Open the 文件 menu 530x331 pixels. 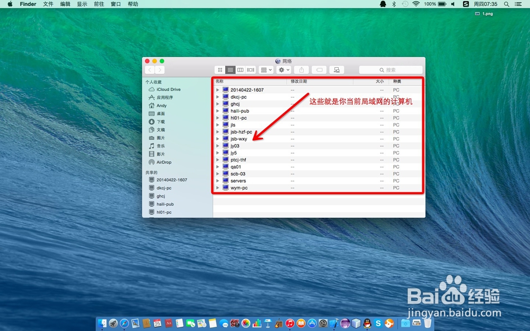point(48,4)
